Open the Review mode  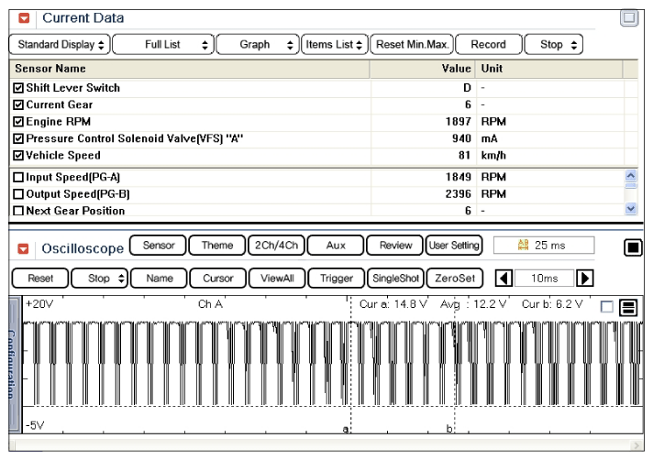tap(394, 246)
